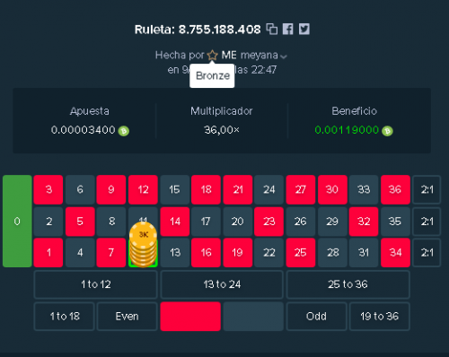Image resolution: width=449 pixels, height=357 pixels.
Task: Select number 2 on the board
Action: tap(48, 222)
